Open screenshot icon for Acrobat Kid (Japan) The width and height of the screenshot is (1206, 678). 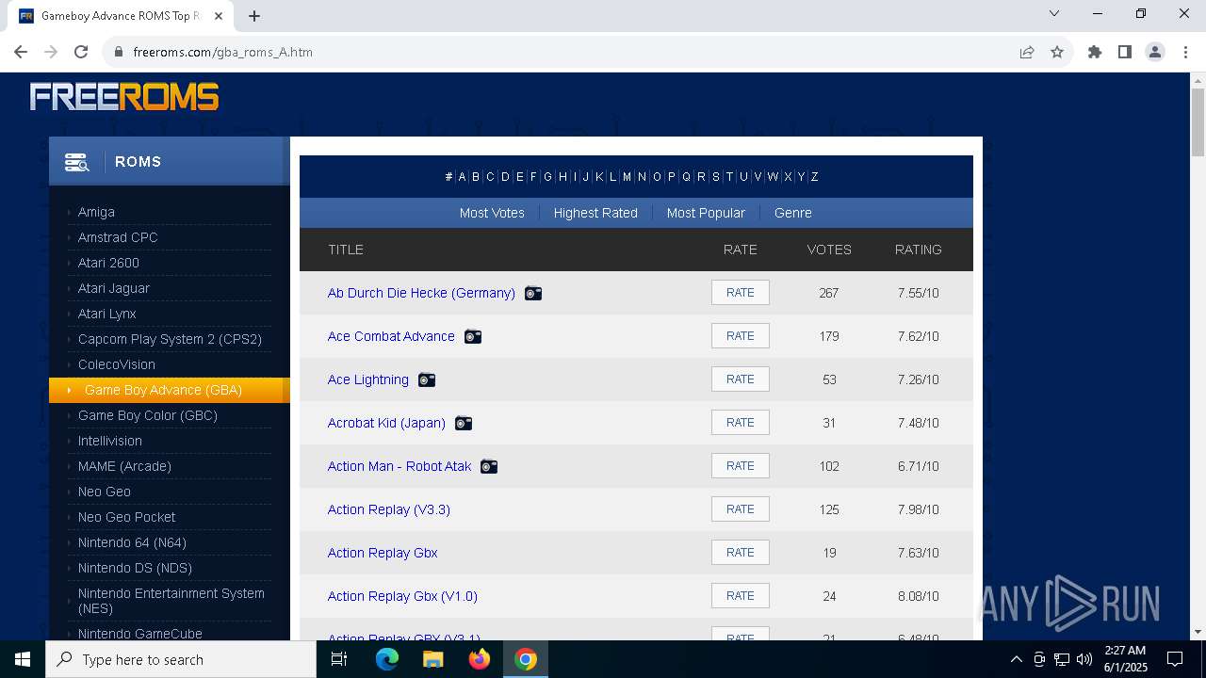click(x=464, y=423)
